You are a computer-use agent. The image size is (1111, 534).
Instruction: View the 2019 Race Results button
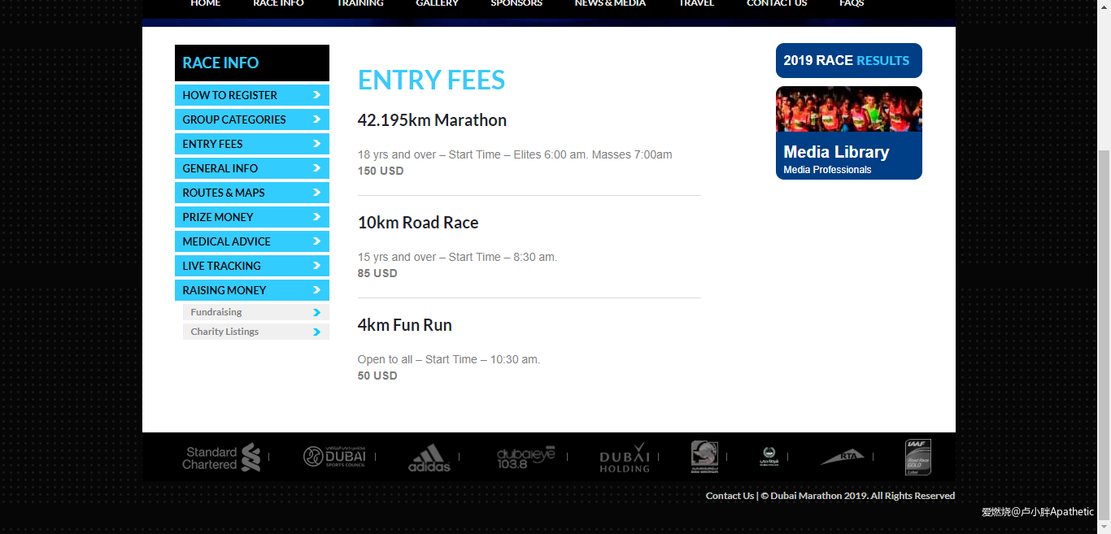coord(848,61)
